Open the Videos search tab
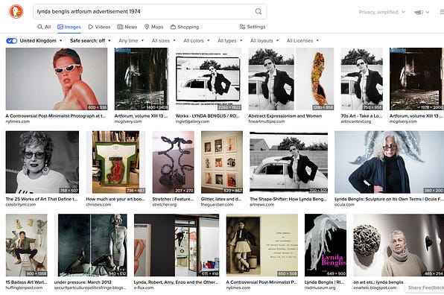 click(99, 27)
